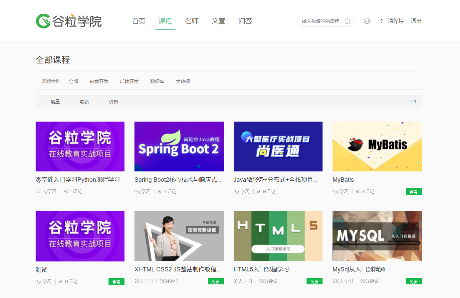Viewport: 460px width, 298px height.
Task: Click the 请保持 username link
Action: pos(396,21)
